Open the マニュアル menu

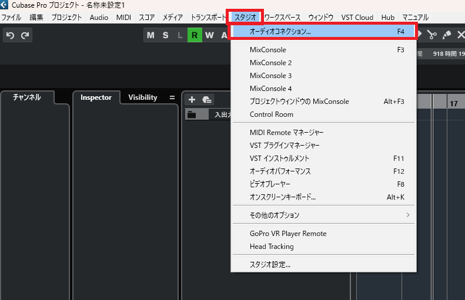pos(415,18)
